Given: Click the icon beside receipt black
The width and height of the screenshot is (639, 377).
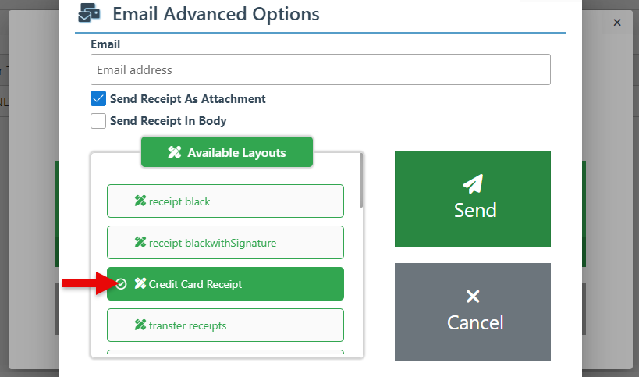Looking at the screenshot, I should click(140, 201).
